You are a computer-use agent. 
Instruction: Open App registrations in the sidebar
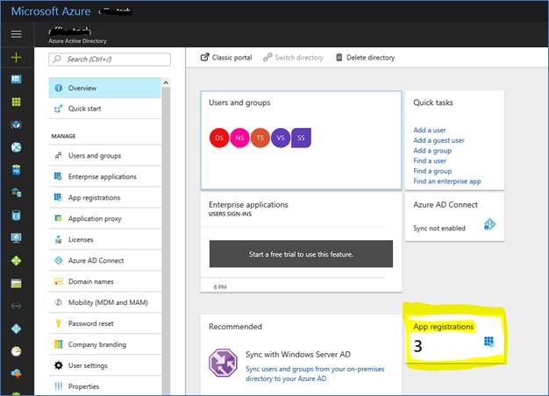[x=105, y=198]
